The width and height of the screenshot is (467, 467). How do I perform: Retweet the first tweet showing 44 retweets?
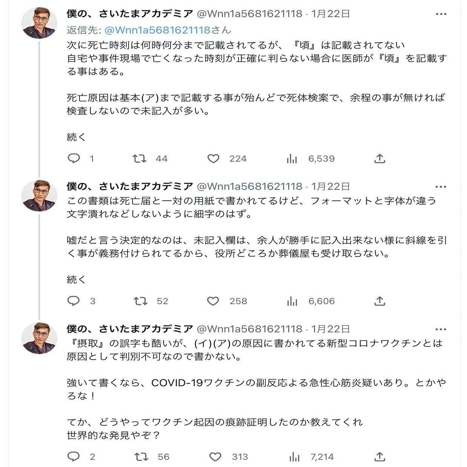click(139, 158)
